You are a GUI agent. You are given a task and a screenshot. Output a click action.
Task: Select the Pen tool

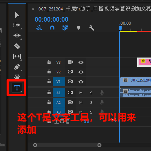coord(17,67)
